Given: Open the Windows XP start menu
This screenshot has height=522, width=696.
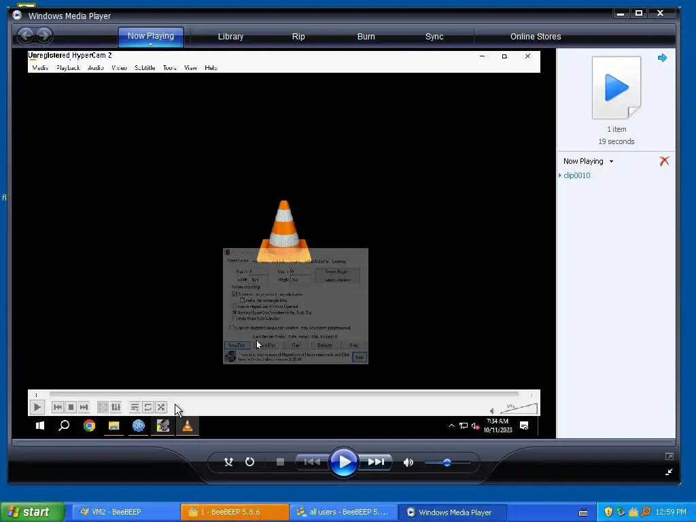Looking at the screenshot, I should 33,512.
